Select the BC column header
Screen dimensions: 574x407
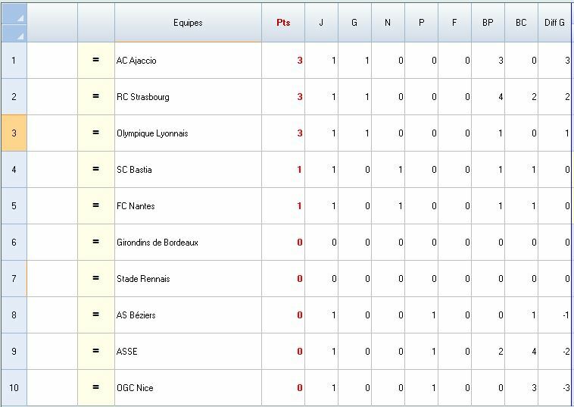(521, 23)
